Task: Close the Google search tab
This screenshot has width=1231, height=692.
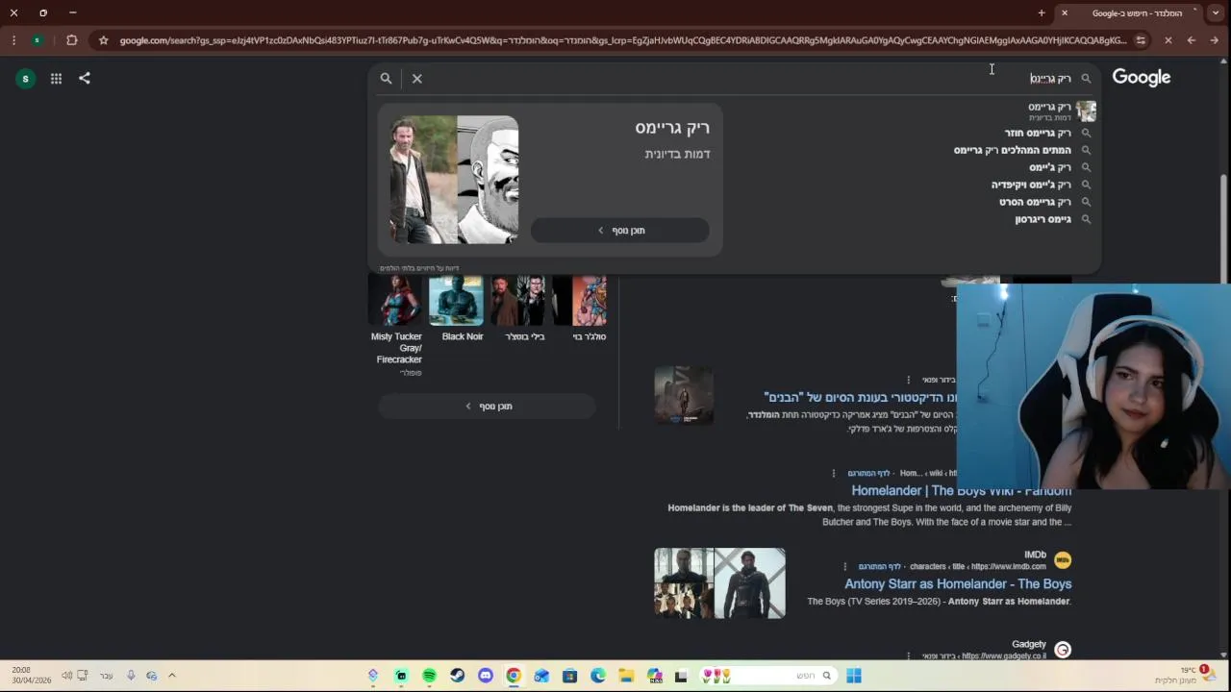Action: coord(1064,13)
